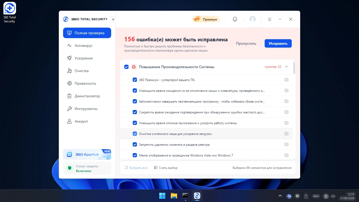Click Снять выбор link
The width and height of the screenshot is (359, 202).
(x=166, y=168)
